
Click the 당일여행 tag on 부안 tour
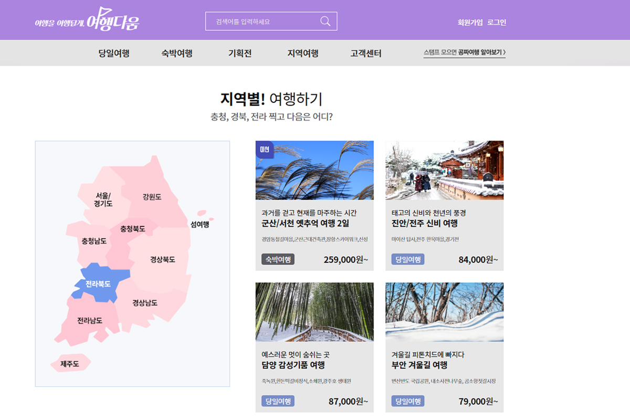pos(407,401)
